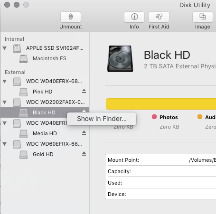Collapse the WDC WD60EFRX-68 disk
Screen dimensions: 216x214
point(5,144)
